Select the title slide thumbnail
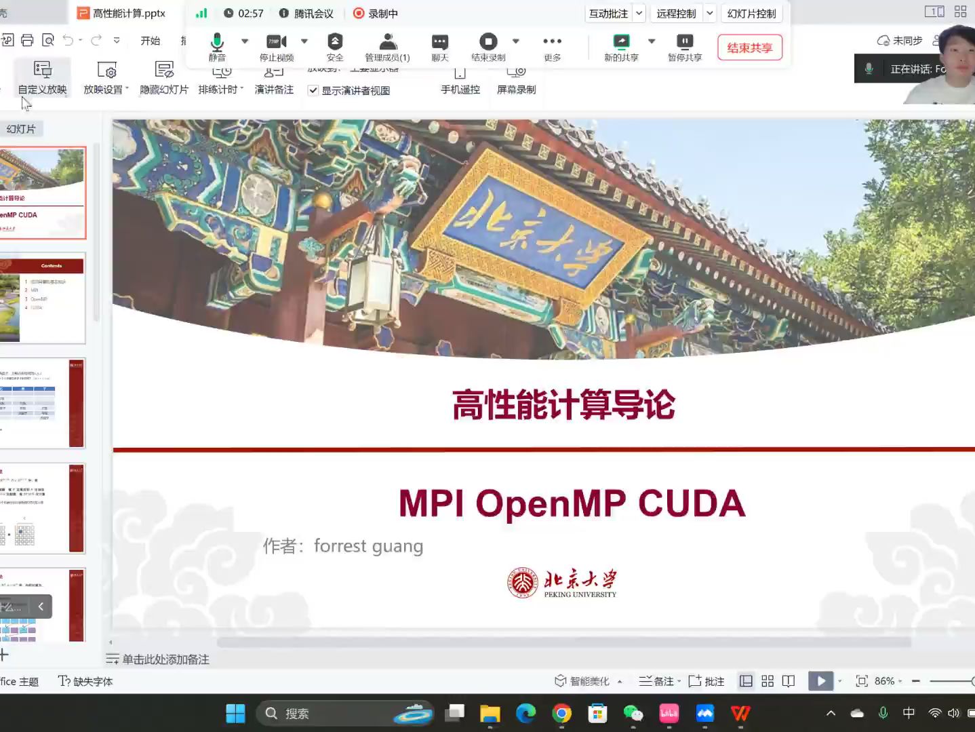 [42, 193]
